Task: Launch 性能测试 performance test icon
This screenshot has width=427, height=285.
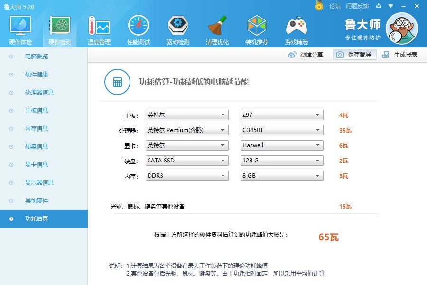Action: (139, 25)
